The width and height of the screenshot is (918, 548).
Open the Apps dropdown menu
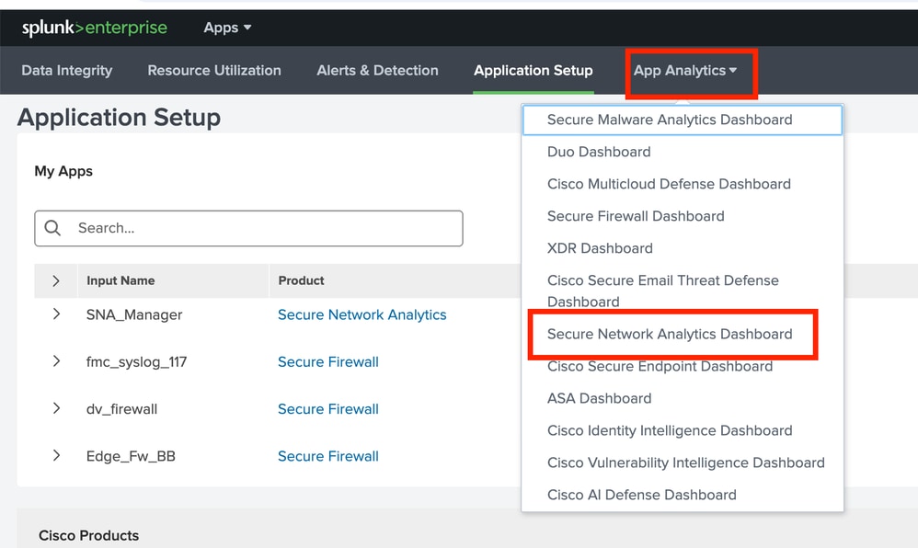227,28
